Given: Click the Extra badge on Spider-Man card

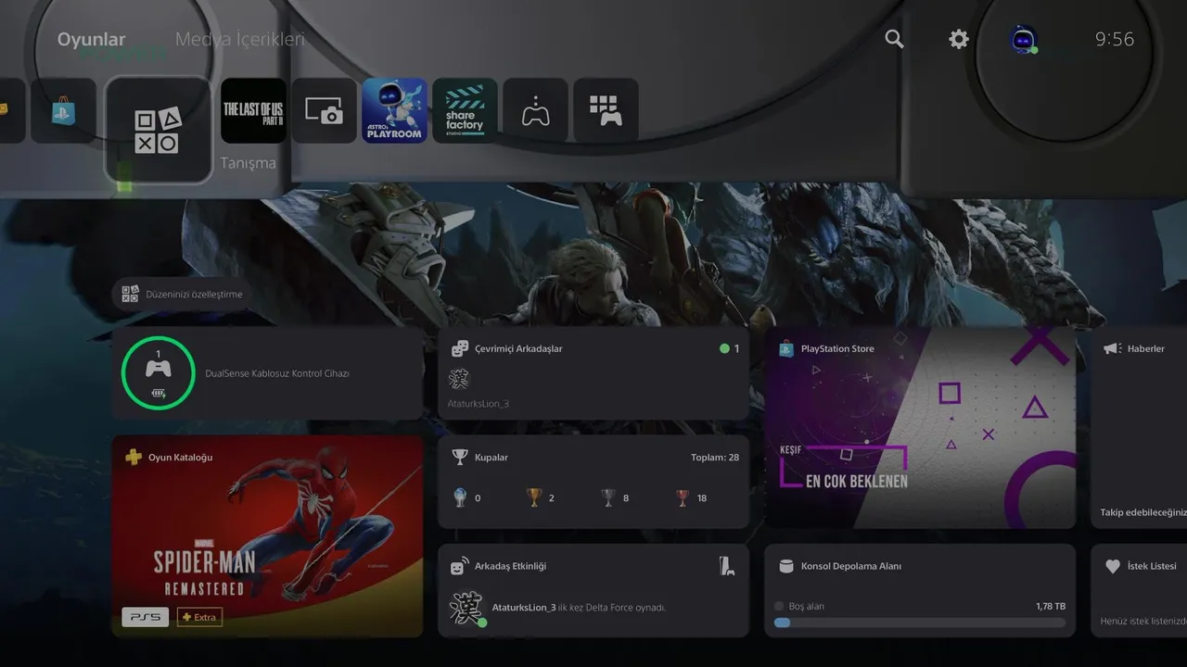Looking at the screenshot, I should pyautogui.click(x=199, y=617).
